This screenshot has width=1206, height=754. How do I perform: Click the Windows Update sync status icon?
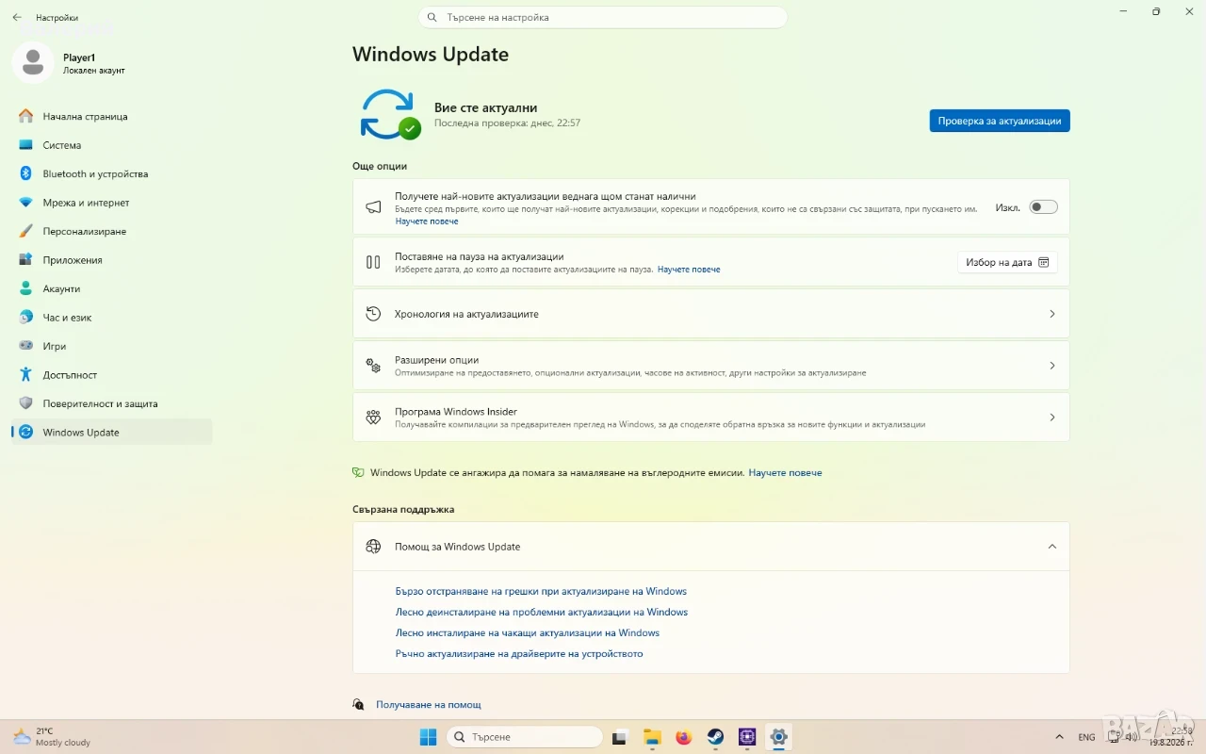[x=390, y=115]
